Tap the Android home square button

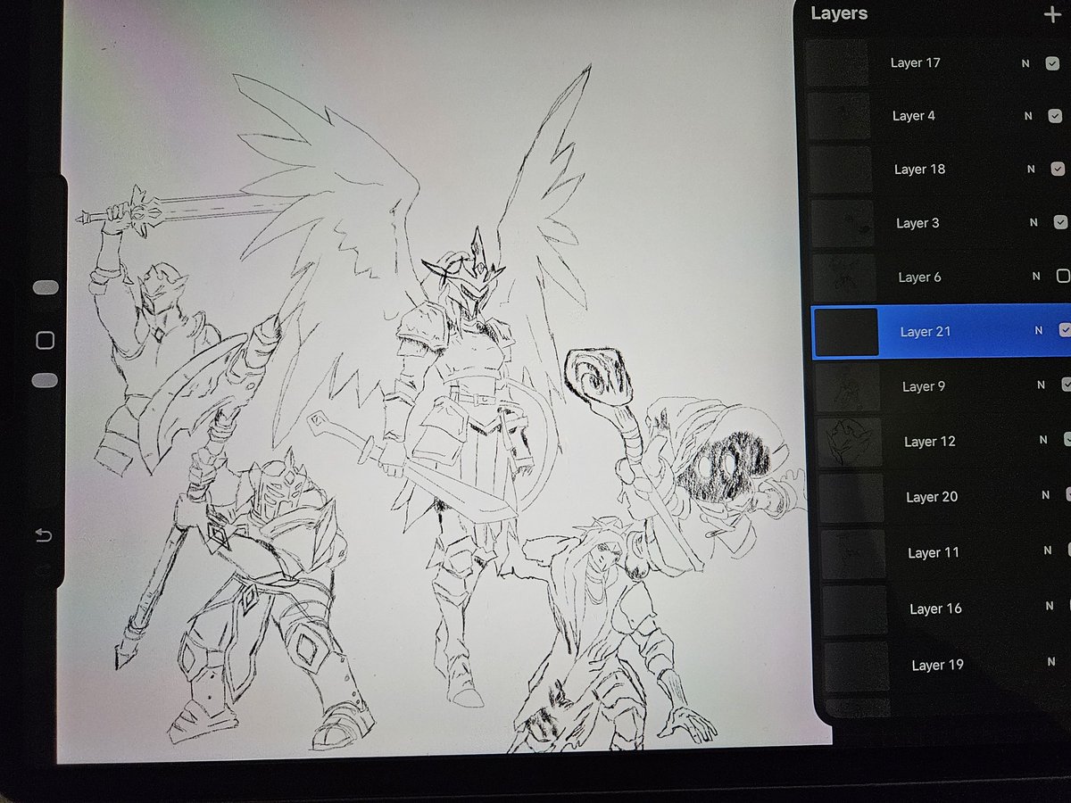pyautogui.click(x=44, y=341)
